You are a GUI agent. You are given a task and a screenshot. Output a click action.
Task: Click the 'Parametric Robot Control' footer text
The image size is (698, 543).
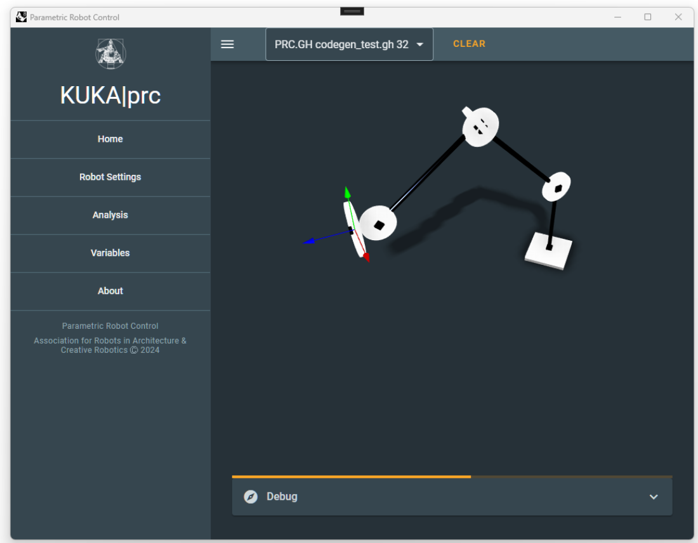tap(110, 326)
